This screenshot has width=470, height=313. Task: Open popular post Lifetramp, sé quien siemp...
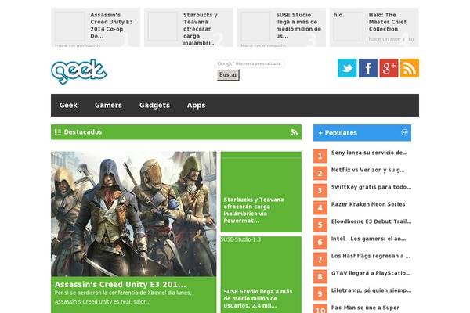coord(371,290)
